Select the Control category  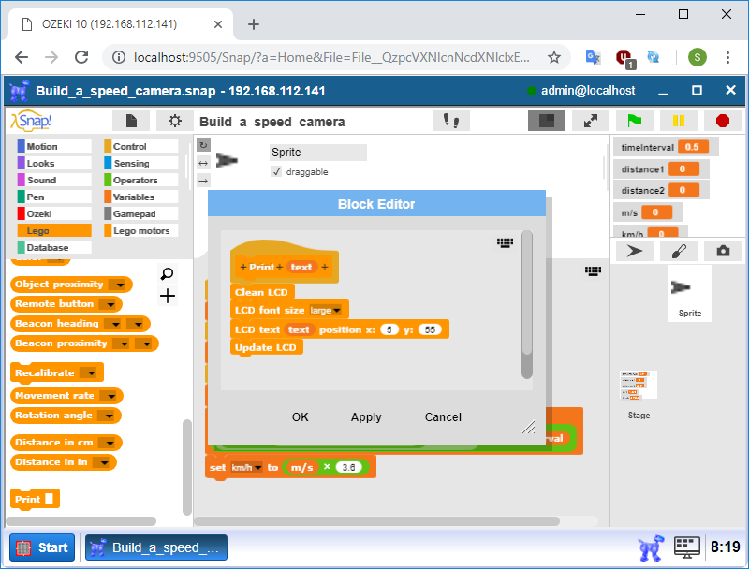(141, 147)
